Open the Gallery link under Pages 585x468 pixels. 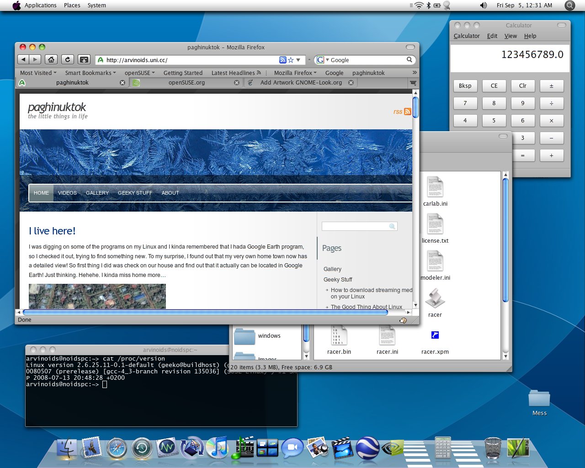pyautogui.click(x=332, y=269)
